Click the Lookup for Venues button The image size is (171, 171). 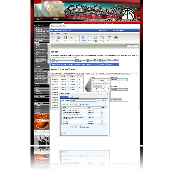(132, 46)
